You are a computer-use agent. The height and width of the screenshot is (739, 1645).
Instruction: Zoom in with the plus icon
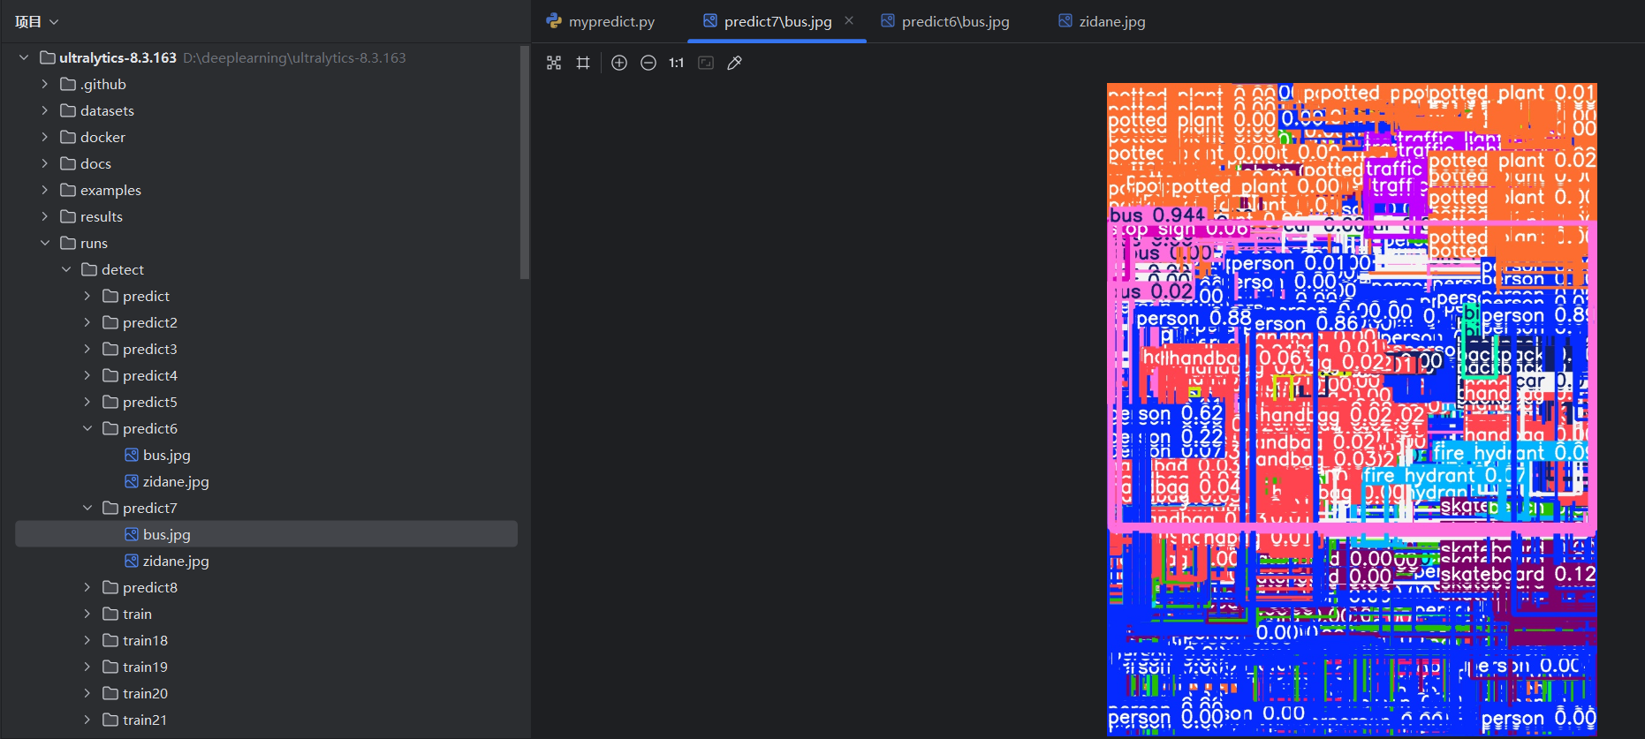[x=619, y=63]
